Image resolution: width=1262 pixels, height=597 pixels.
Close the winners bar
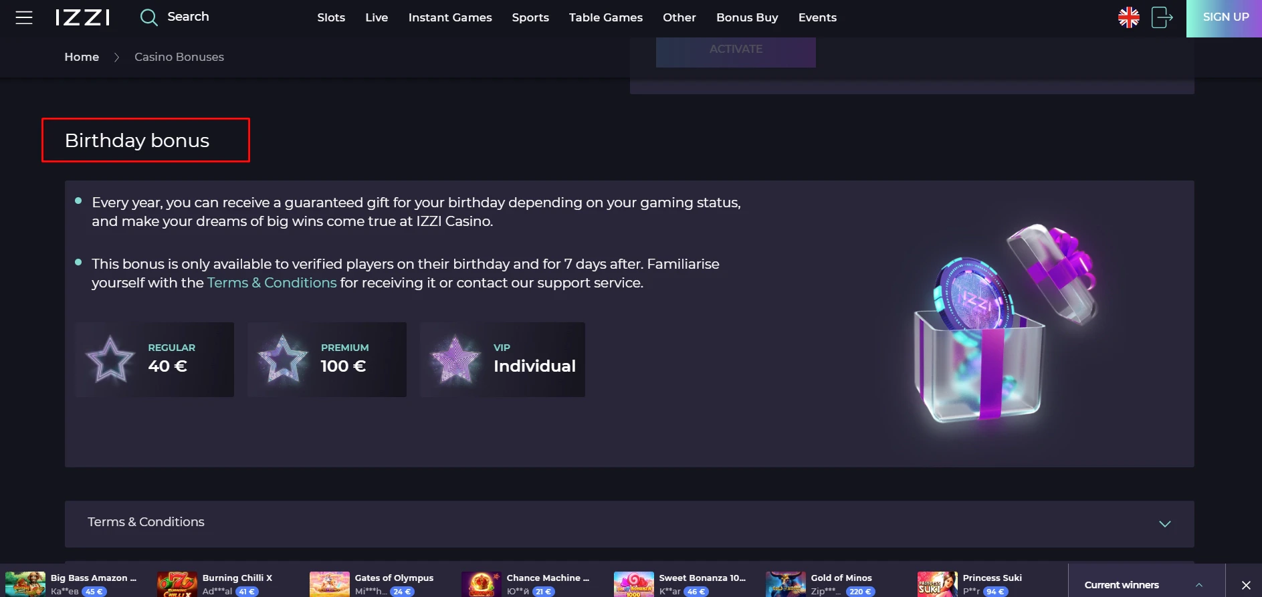pyautogui.click(x=1246, y=585)
